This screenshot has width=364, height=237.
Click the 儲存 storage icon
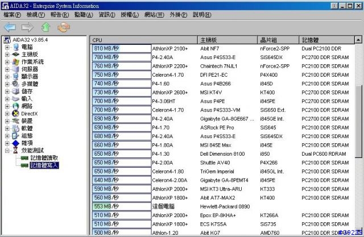(16, 92)
